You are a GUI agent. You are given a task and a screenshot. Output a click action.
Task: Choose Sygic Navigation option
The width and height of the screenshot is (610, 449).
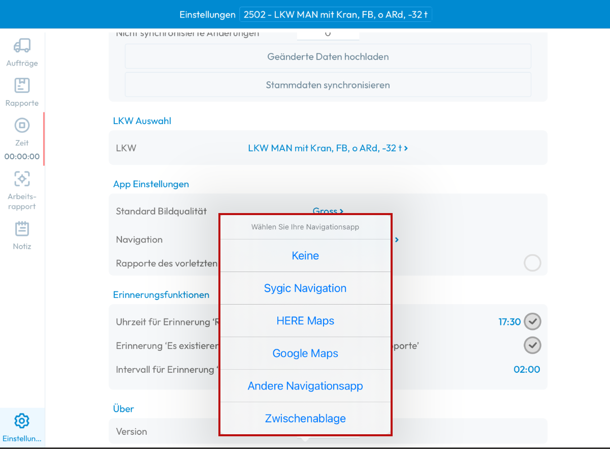pyautogui.click(x=305, y=288)
